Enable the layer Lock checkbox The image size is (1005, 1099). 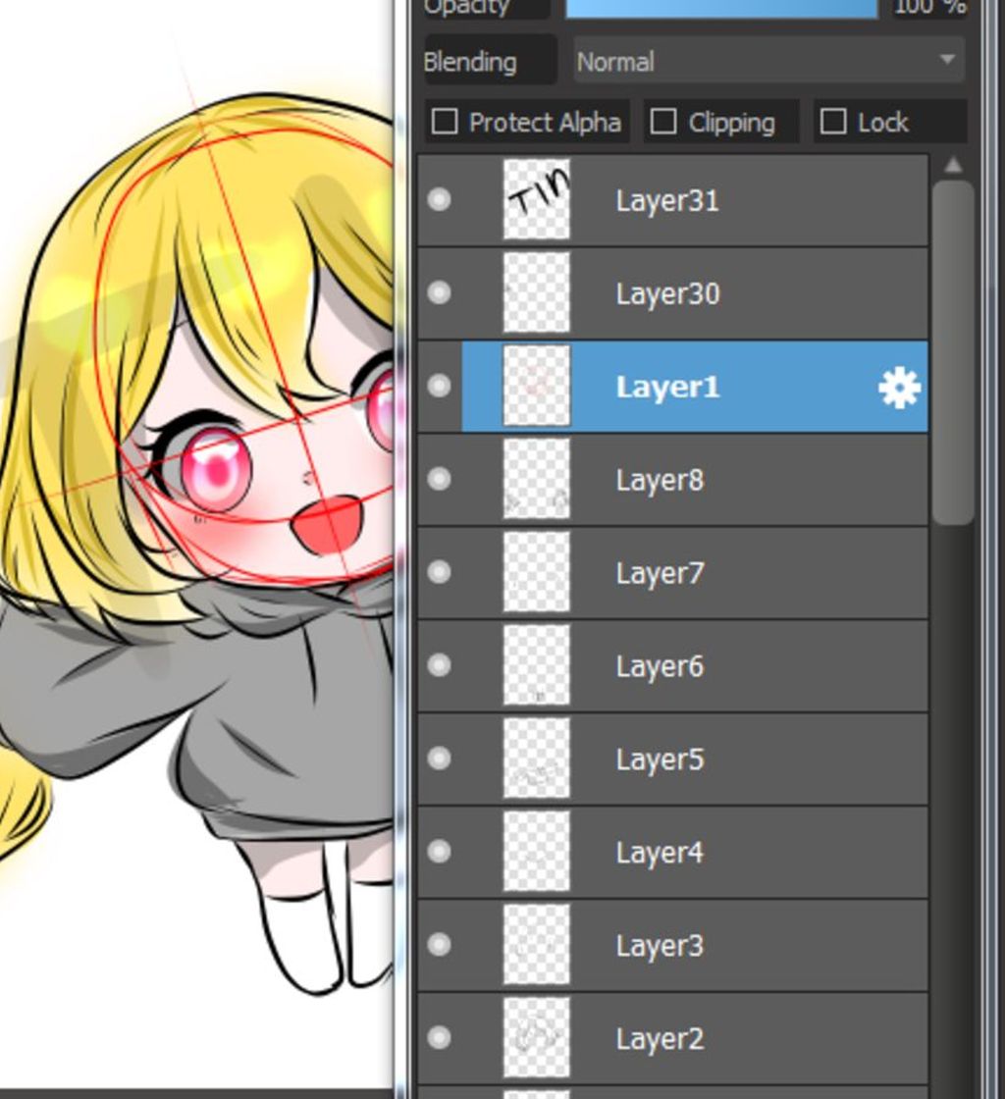(832, 122)
